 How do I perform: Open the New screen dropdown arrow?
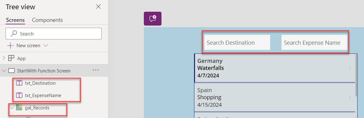(x=46, y=46)
